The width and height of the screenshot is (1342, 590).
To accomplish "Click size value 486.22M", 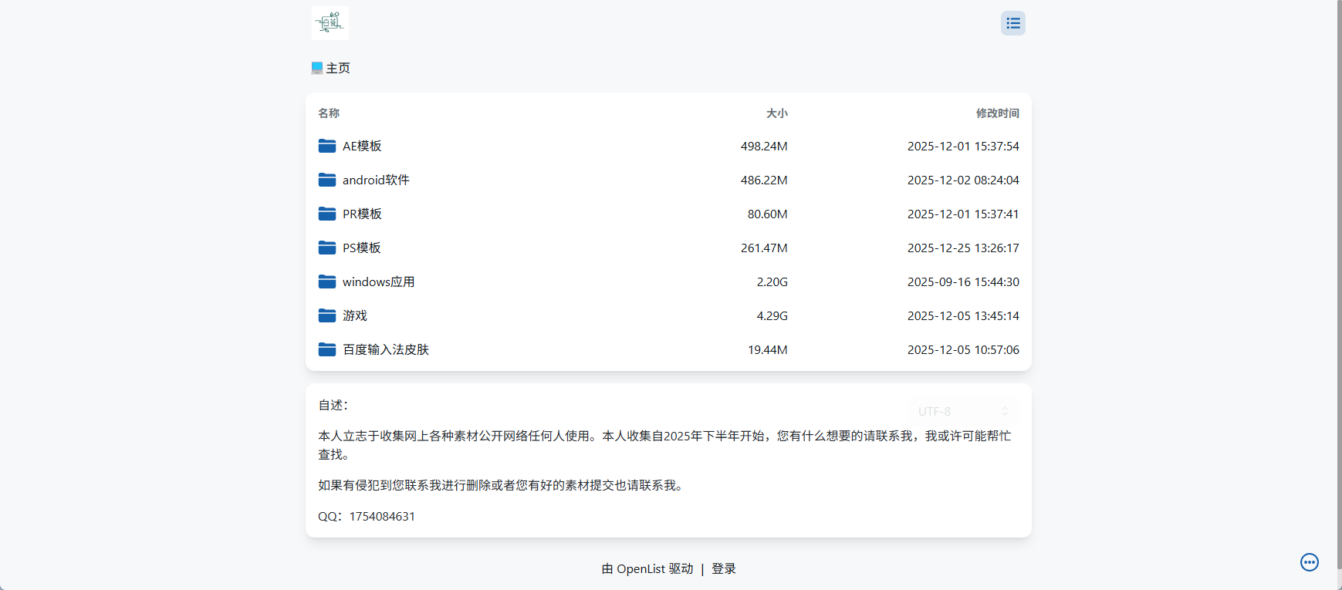I will pos(764,180).
